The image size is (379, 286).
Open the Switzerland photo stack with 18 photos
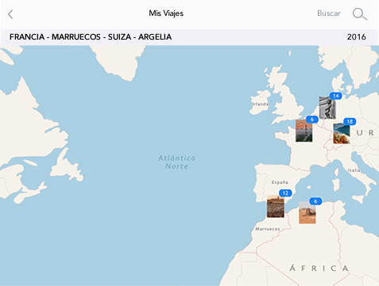click(x=342, y=133)
